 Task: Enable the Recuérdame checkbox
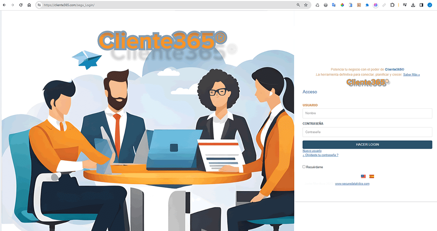pos(304,167)
